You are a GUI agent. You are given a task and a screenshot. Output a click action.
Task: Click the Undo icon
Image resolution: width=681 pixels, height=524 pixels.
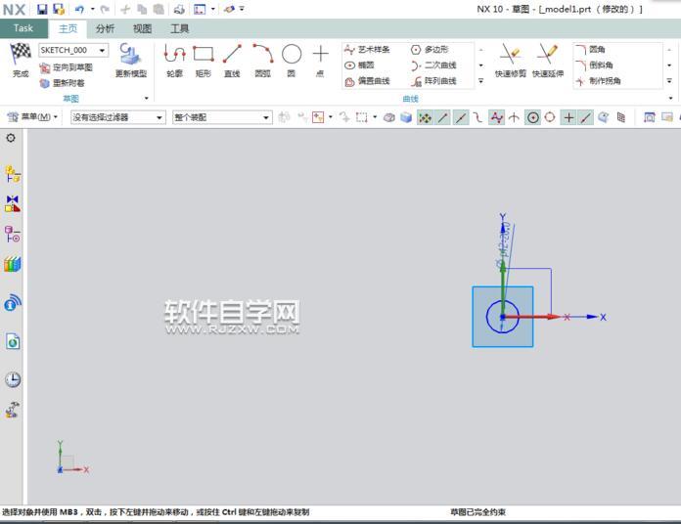click(79, 9)
